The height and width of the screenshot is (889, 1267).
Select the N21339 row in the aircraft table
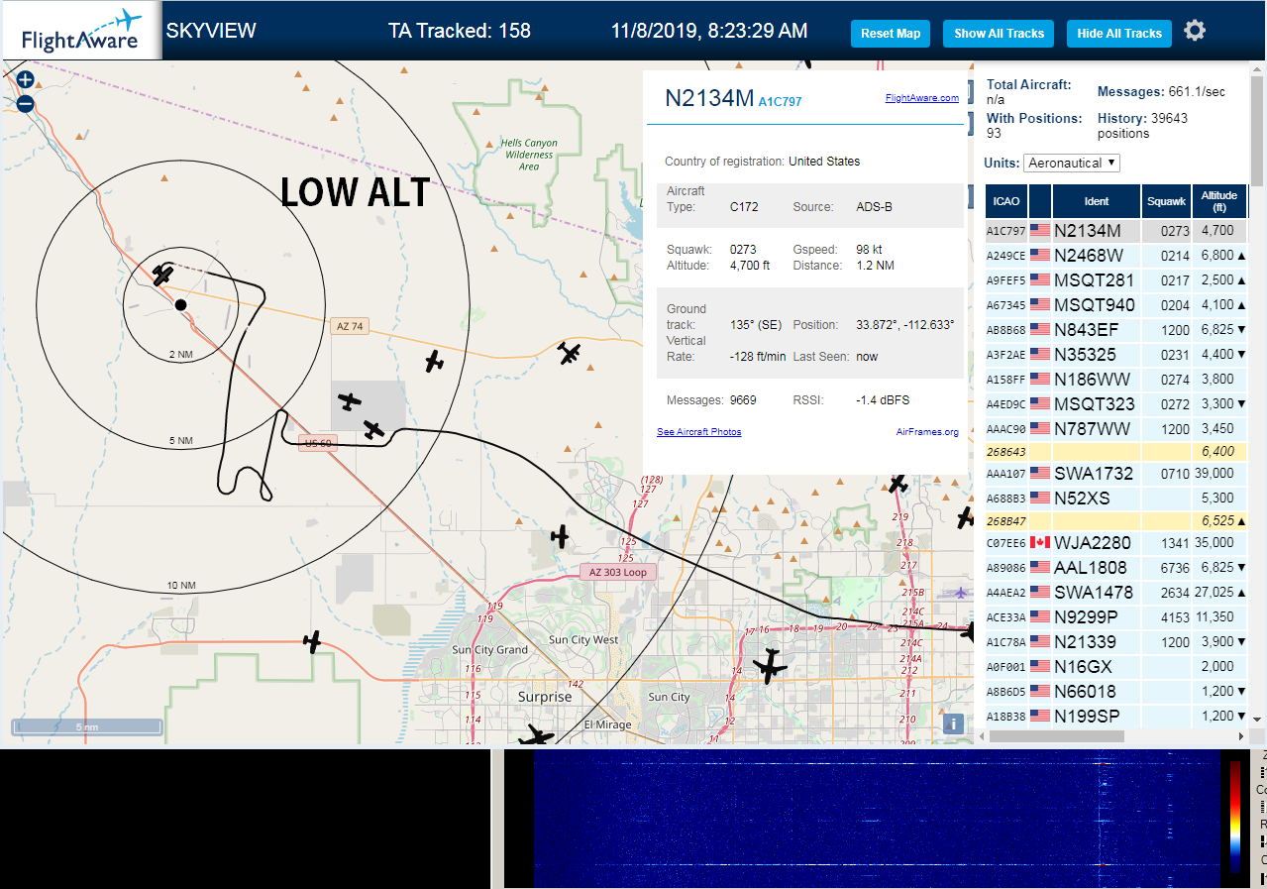[x=1116, y=642]
